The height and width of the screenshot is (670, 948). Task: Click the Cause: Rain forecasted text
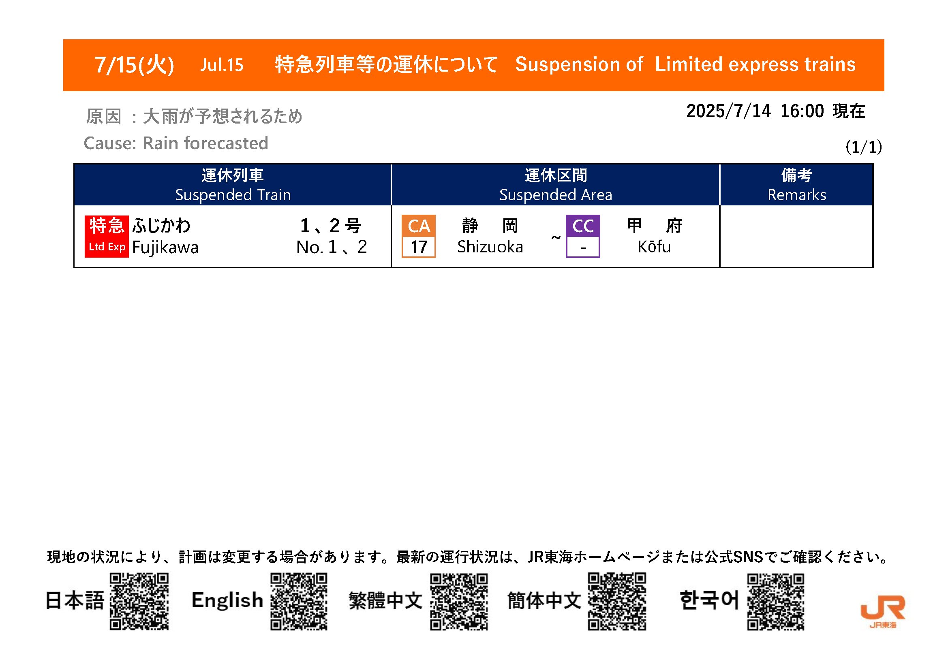click(176, 143)
